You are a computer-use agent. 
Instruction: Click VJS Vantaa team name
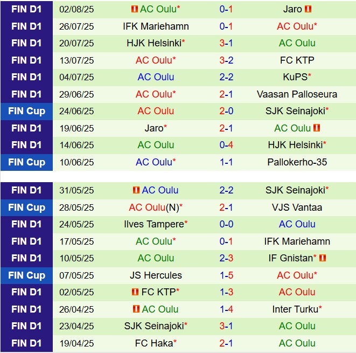click(x=297, y=207)
